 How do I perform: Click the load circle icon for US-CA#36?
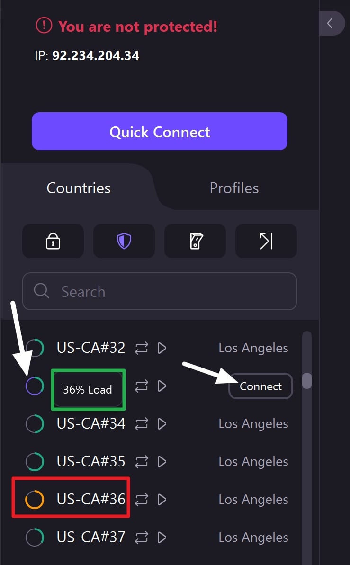[x=35, y=499]
